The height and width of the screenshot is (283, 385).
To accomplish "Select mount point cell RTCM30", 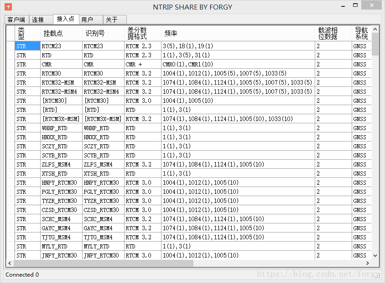I will pos(61,73).
